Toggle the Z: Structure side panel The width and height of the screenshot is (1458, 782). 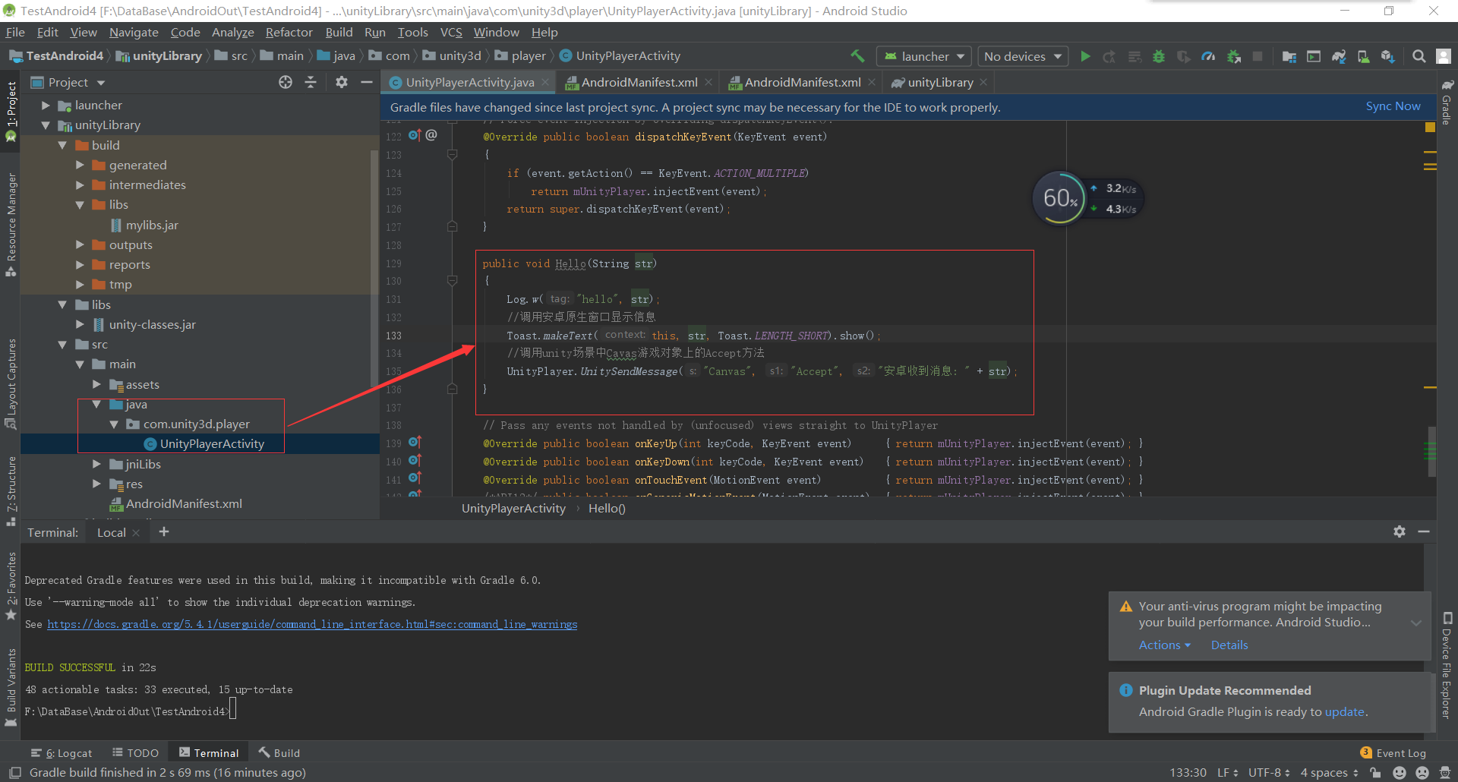(11, 491)
